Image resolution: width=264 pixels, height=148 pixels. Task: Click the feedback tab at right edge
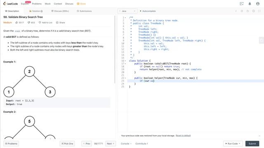click(262, 40)
